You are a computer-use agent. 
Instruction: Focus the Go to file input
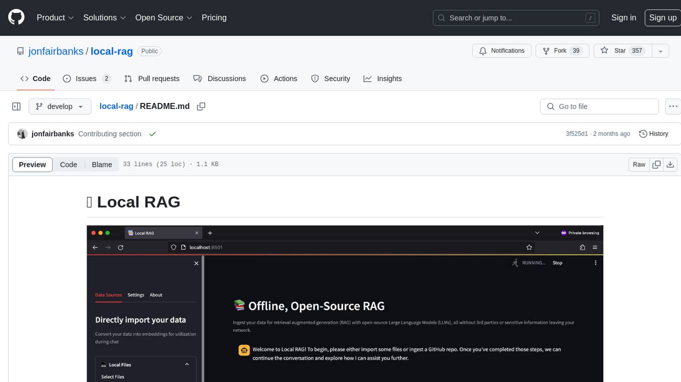(x=599, y=106)
